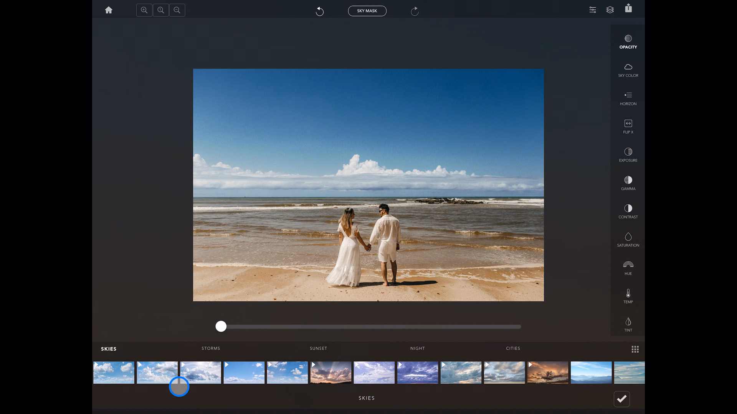Redo the edit
Viewport: 737px width, 414px height.
[x=415, y=11]
